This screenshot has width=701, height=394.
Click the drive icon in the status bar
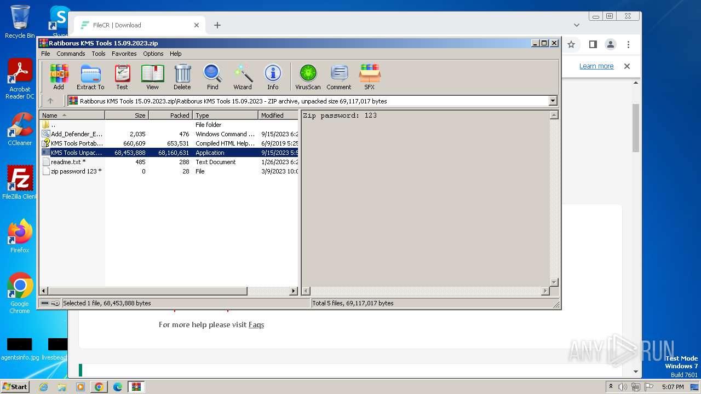point(45,303)
